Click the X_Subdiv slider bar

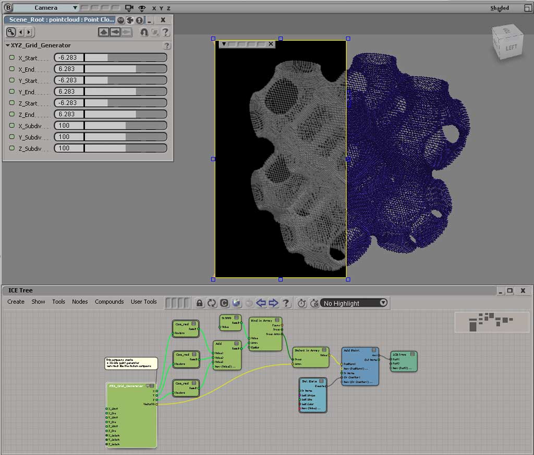125,126
